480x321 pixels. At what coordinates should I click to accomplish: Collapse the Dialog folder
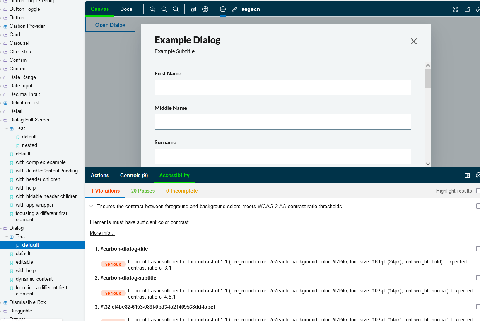coord(1,228)
